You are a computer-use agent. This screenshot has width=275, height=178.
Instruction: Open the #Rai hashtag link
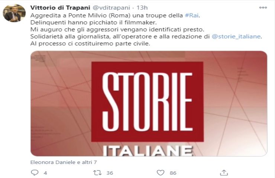[192, 16]
